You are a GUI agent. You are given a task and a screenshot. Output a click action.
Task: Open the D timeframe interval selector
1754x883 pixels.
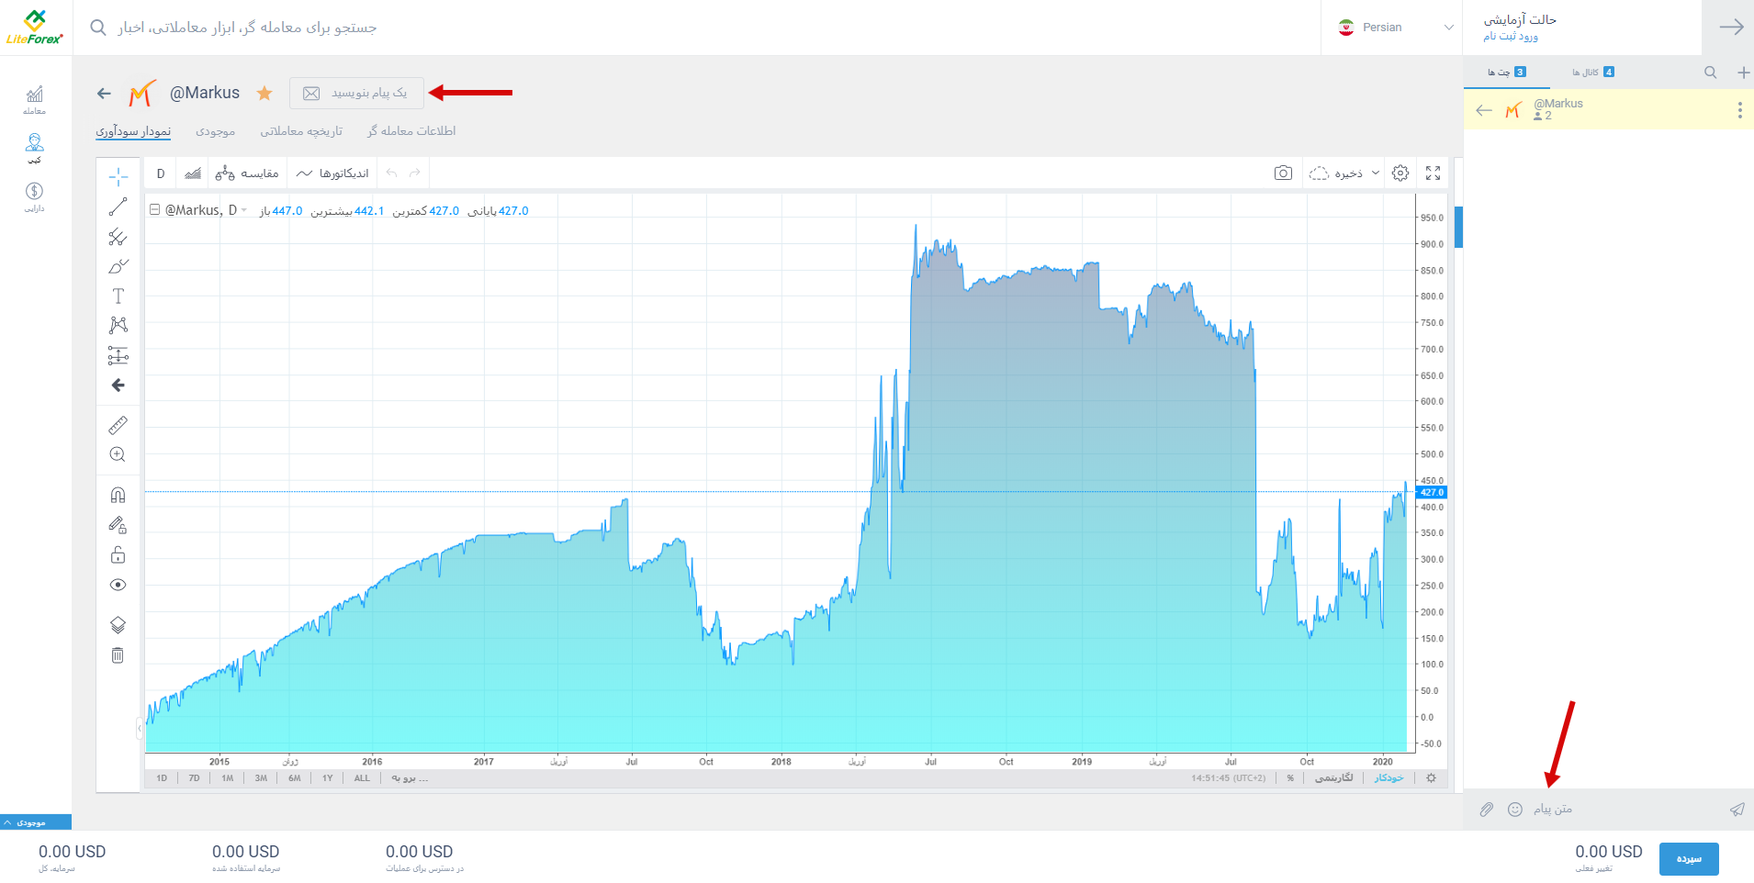(161, 173)
